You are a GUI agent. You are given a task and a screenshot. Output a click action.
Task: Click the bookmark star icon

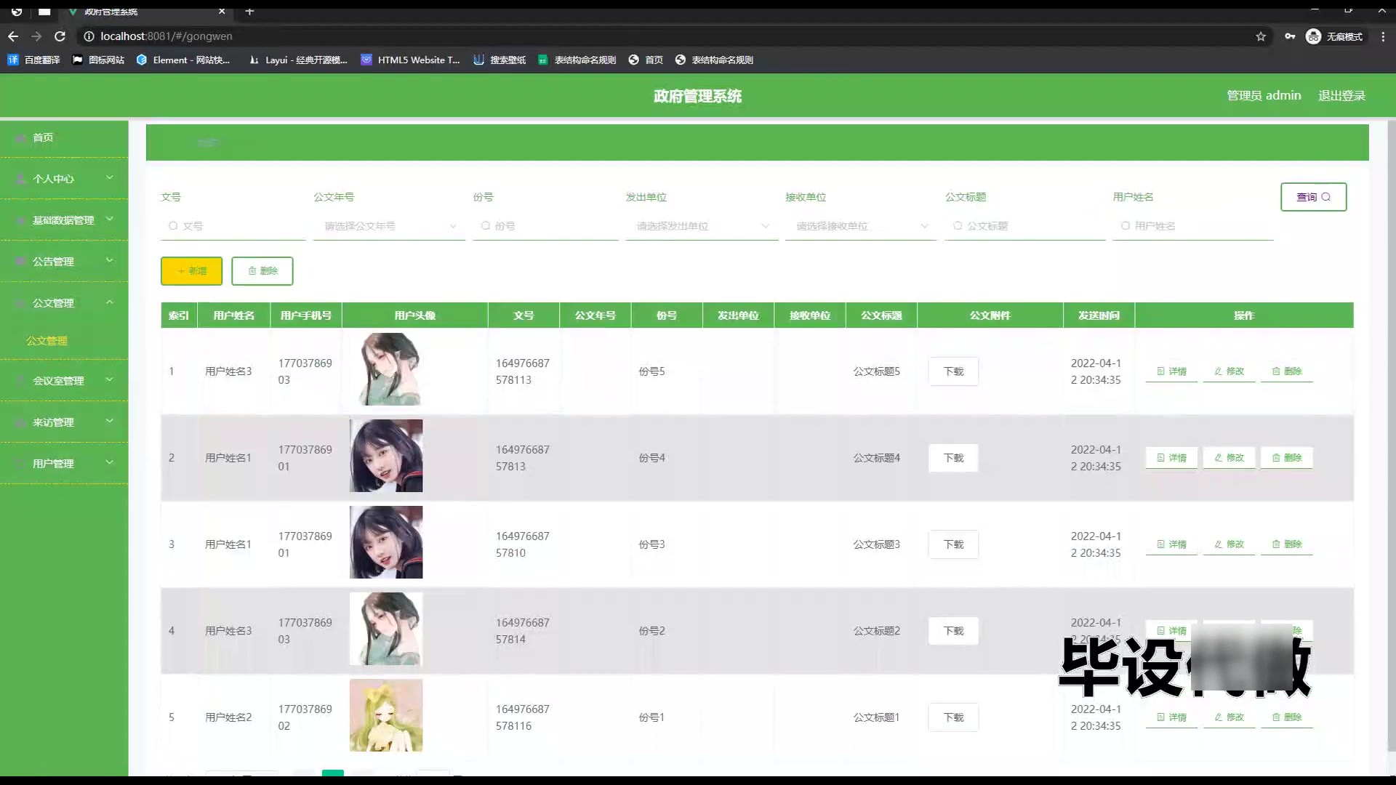[x=1261, y=36]
